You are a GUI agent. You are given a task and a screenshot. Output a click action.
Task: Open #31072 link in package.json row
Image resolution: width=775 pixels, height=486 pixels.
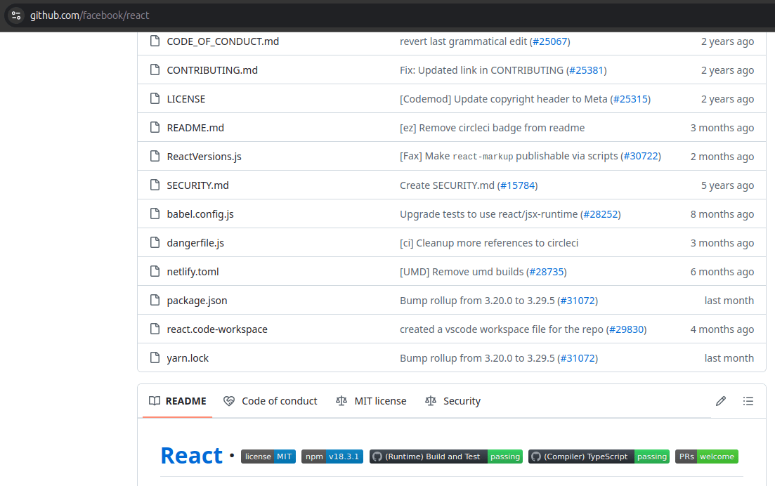578,301
